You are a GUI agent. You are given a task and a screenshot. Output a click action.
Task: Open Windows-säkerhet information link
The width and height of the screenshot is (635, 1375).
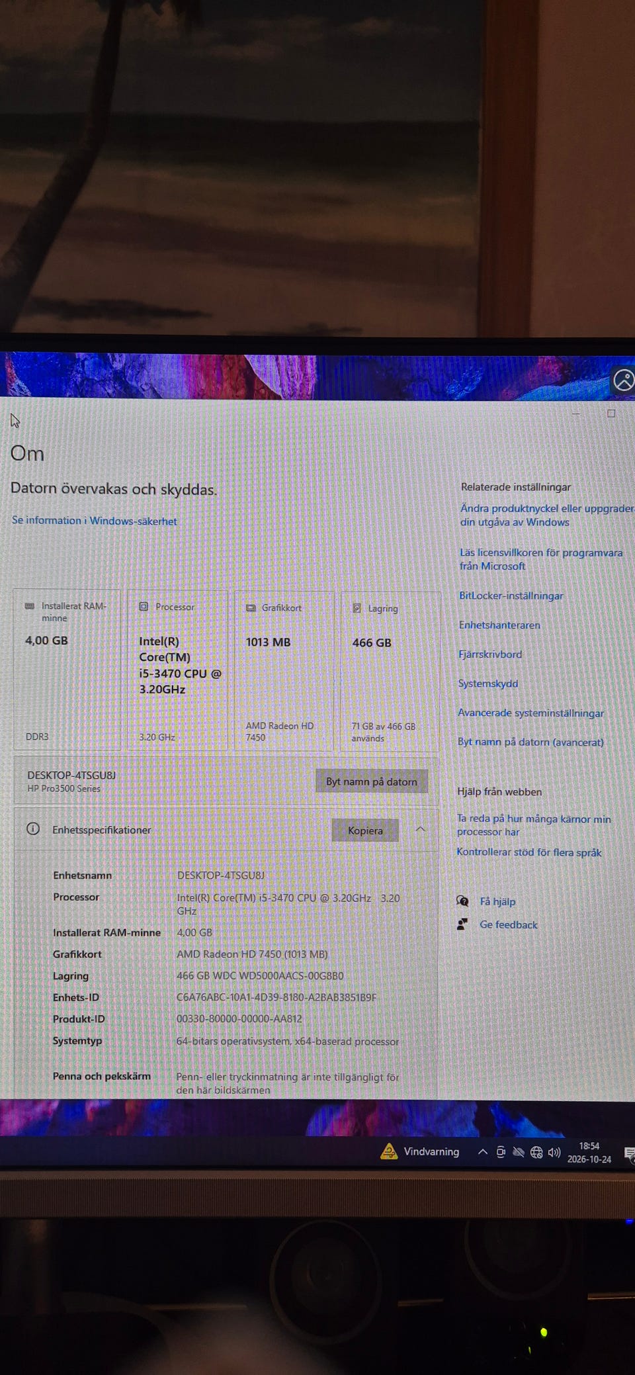point(94,521)
